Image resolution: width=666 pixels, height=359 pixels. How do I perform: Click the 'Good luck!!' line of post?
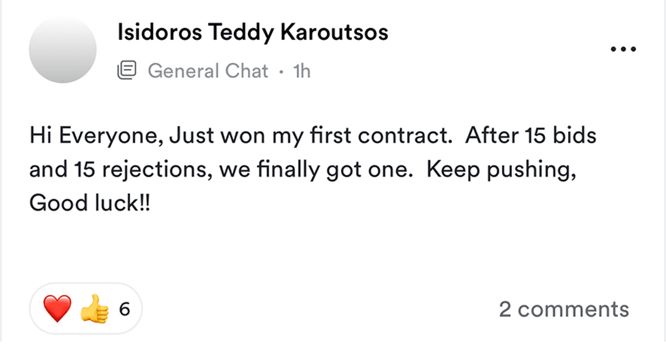(x=90, y=203)
